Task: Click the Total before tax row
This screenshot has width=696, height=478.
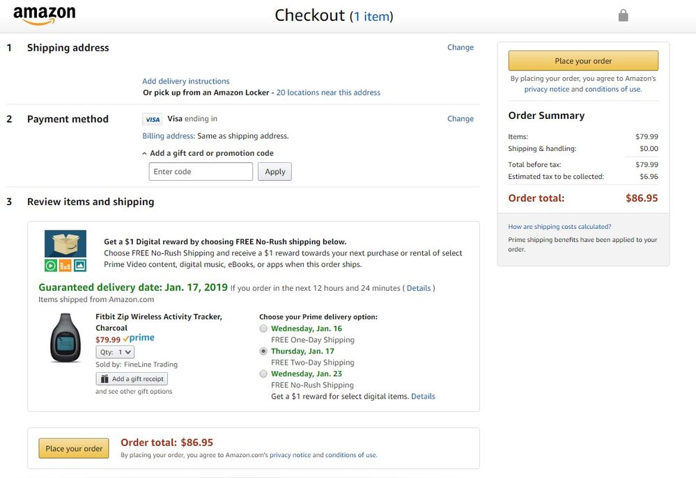Action: 583,164
